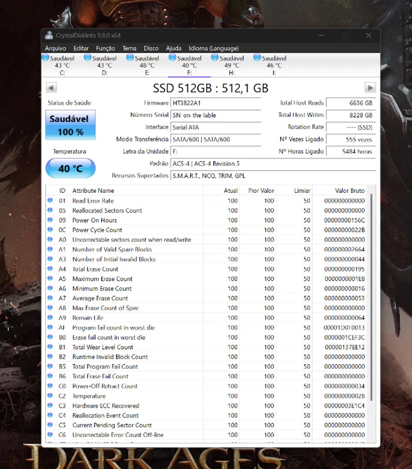Click the Padrão field ACS-4 Revision 5
The height and width of the screenshot is (469, 412).
point(273,163)
